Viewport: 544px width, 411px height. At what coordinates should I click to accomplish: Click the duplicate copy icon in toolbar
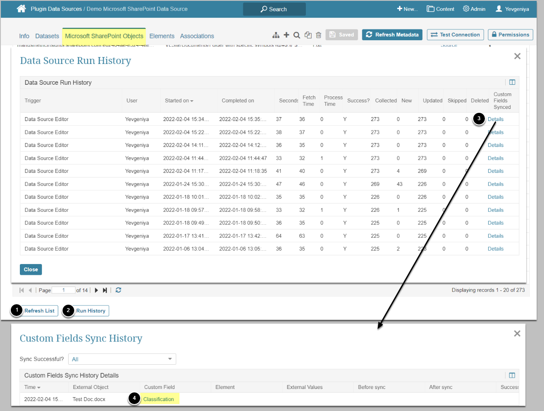tap(308, 35)
